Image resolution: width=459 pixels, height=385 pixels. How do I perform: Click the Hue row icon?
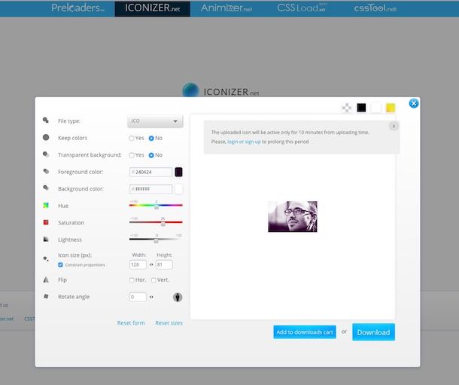coord(46,206)
